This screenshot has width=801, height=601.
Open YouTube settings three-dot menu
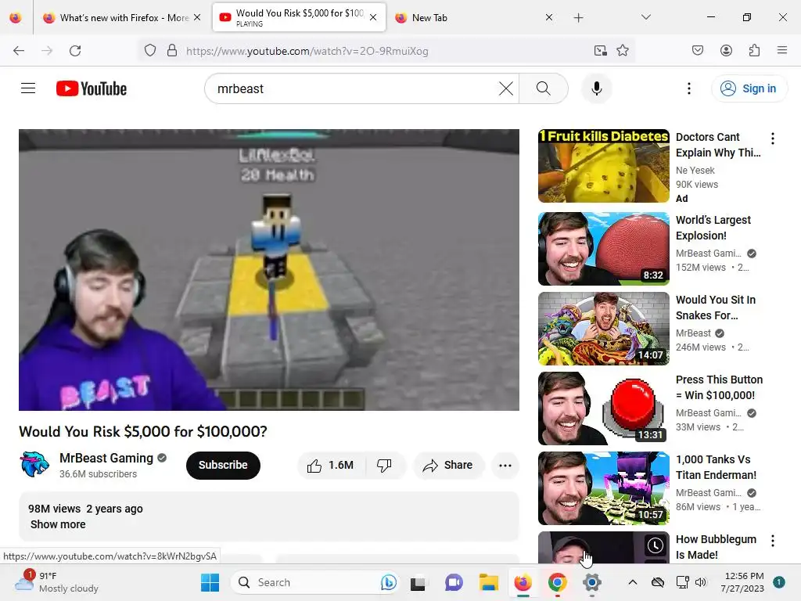coord(688,88)
